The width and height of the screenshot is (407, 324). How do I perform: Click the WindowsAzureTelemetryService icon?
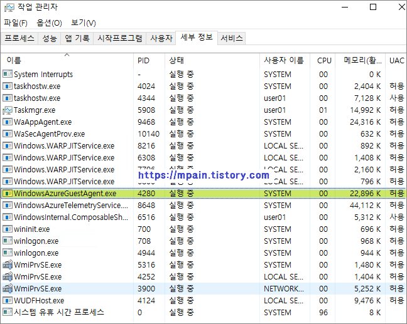pos(8,205)
